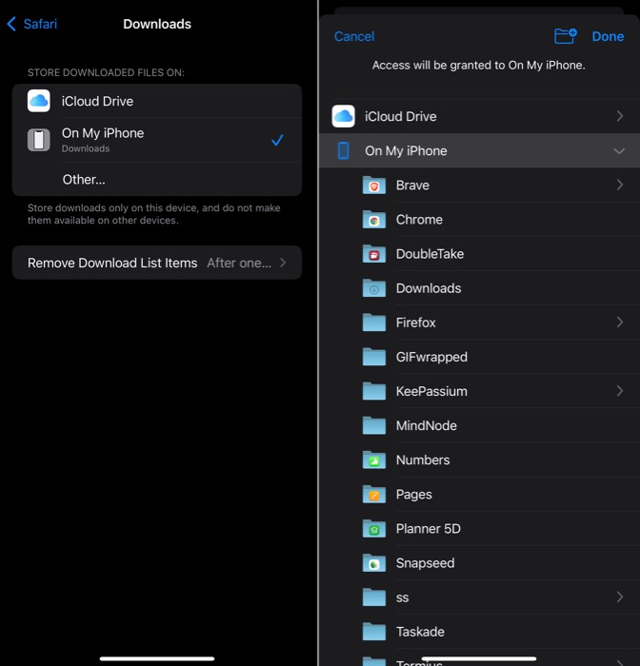Tap the GIFwrapped folder icon
The width and height of the screenshot is (640, 666).
[x=374, y=357]
